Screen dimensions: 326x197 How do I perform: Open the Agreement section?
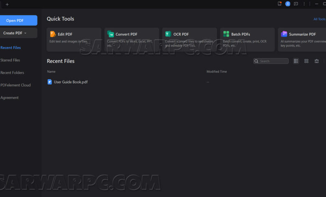click(x=10, y=98)
